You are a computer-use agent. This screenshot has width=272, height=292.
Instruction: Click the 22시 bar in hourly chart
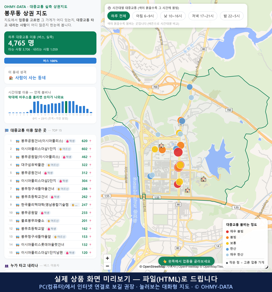point(87,111)
